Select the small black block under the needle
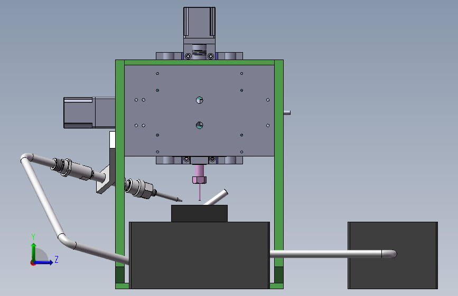 point(199,213)
